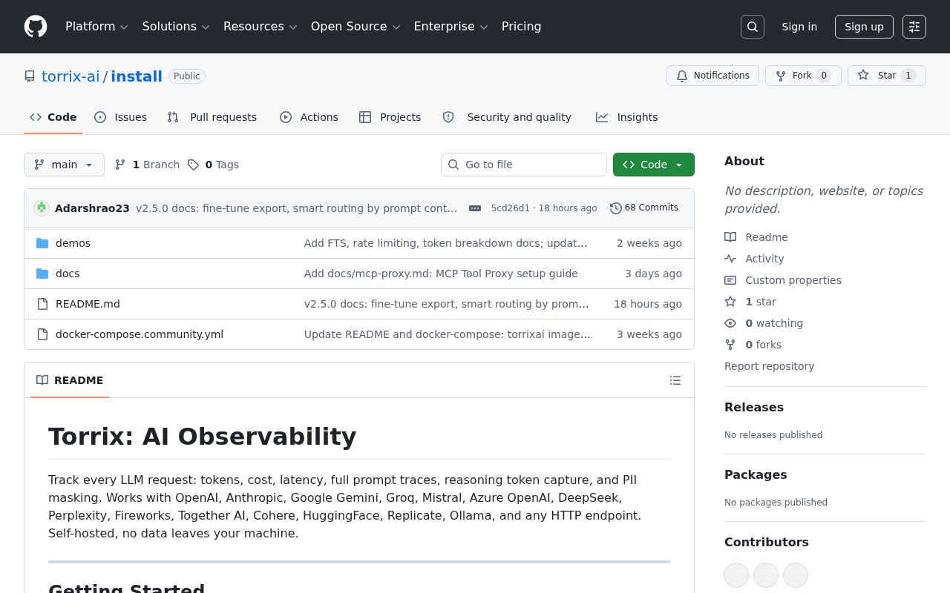Open the green Code dropdown button

pyautogui.click(x=654, y=165)
